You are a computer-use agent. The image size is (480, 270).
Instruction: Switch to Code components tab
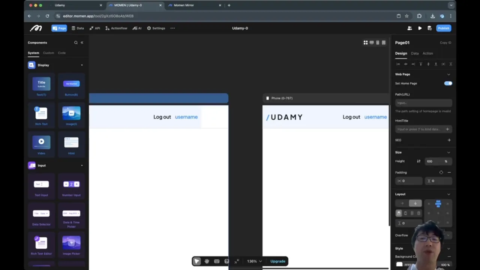point(62,53)
